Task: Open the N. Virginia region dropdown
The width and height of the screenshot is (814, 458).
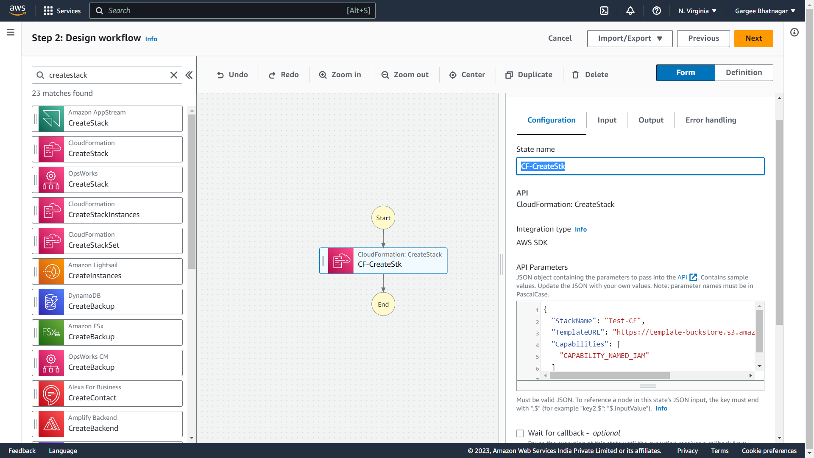Action: tap(697, 11)
